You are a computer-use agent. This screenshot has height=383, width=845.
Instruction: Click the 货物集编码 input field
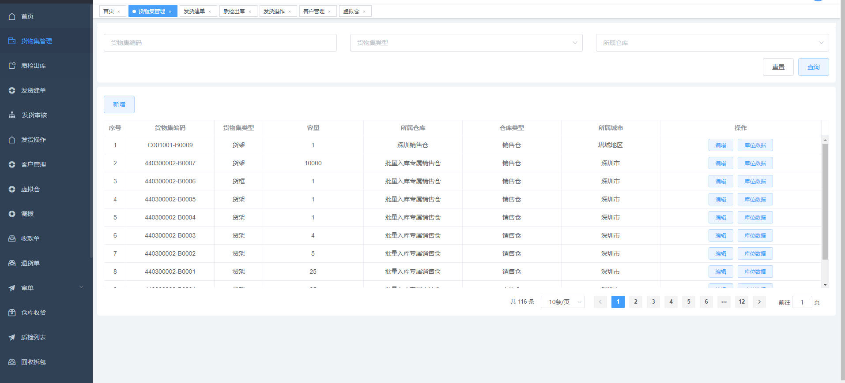point(220,43)
